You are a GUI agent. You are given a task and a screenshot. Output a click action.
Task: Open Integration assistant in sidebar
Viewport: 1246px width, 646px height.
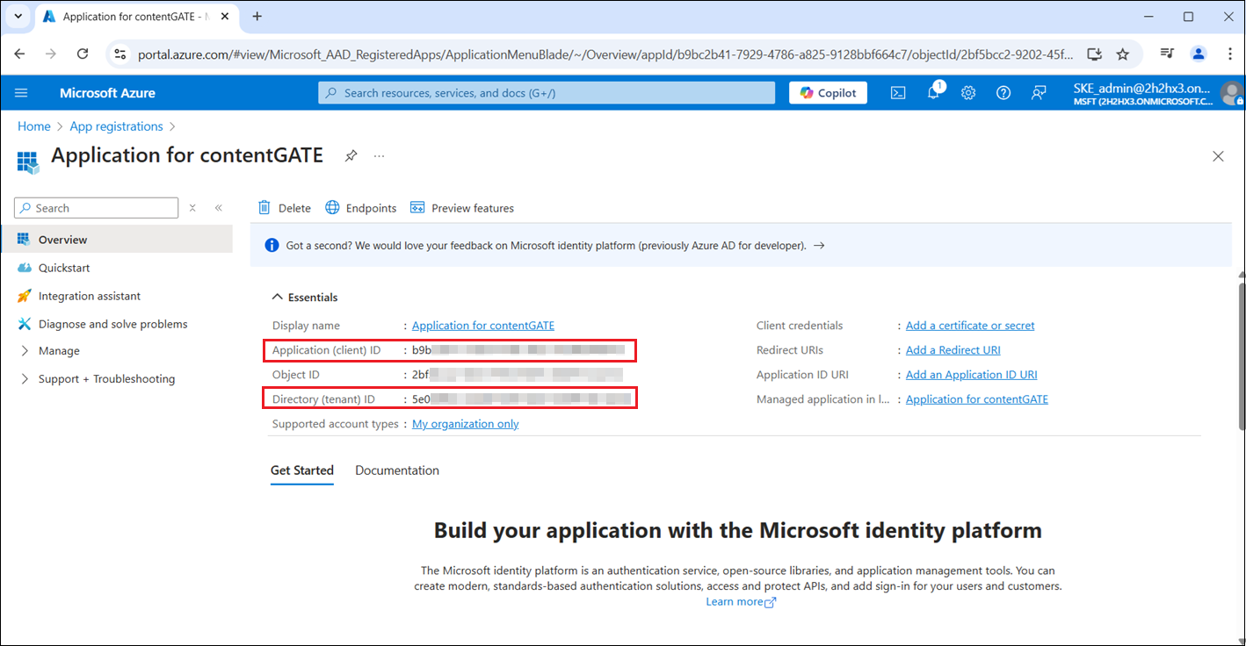[89, 296]
